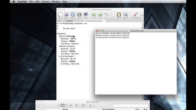The image size is (196, 110).
Task: Open Preferences via the toolbar icon
Action: (136, 14)
